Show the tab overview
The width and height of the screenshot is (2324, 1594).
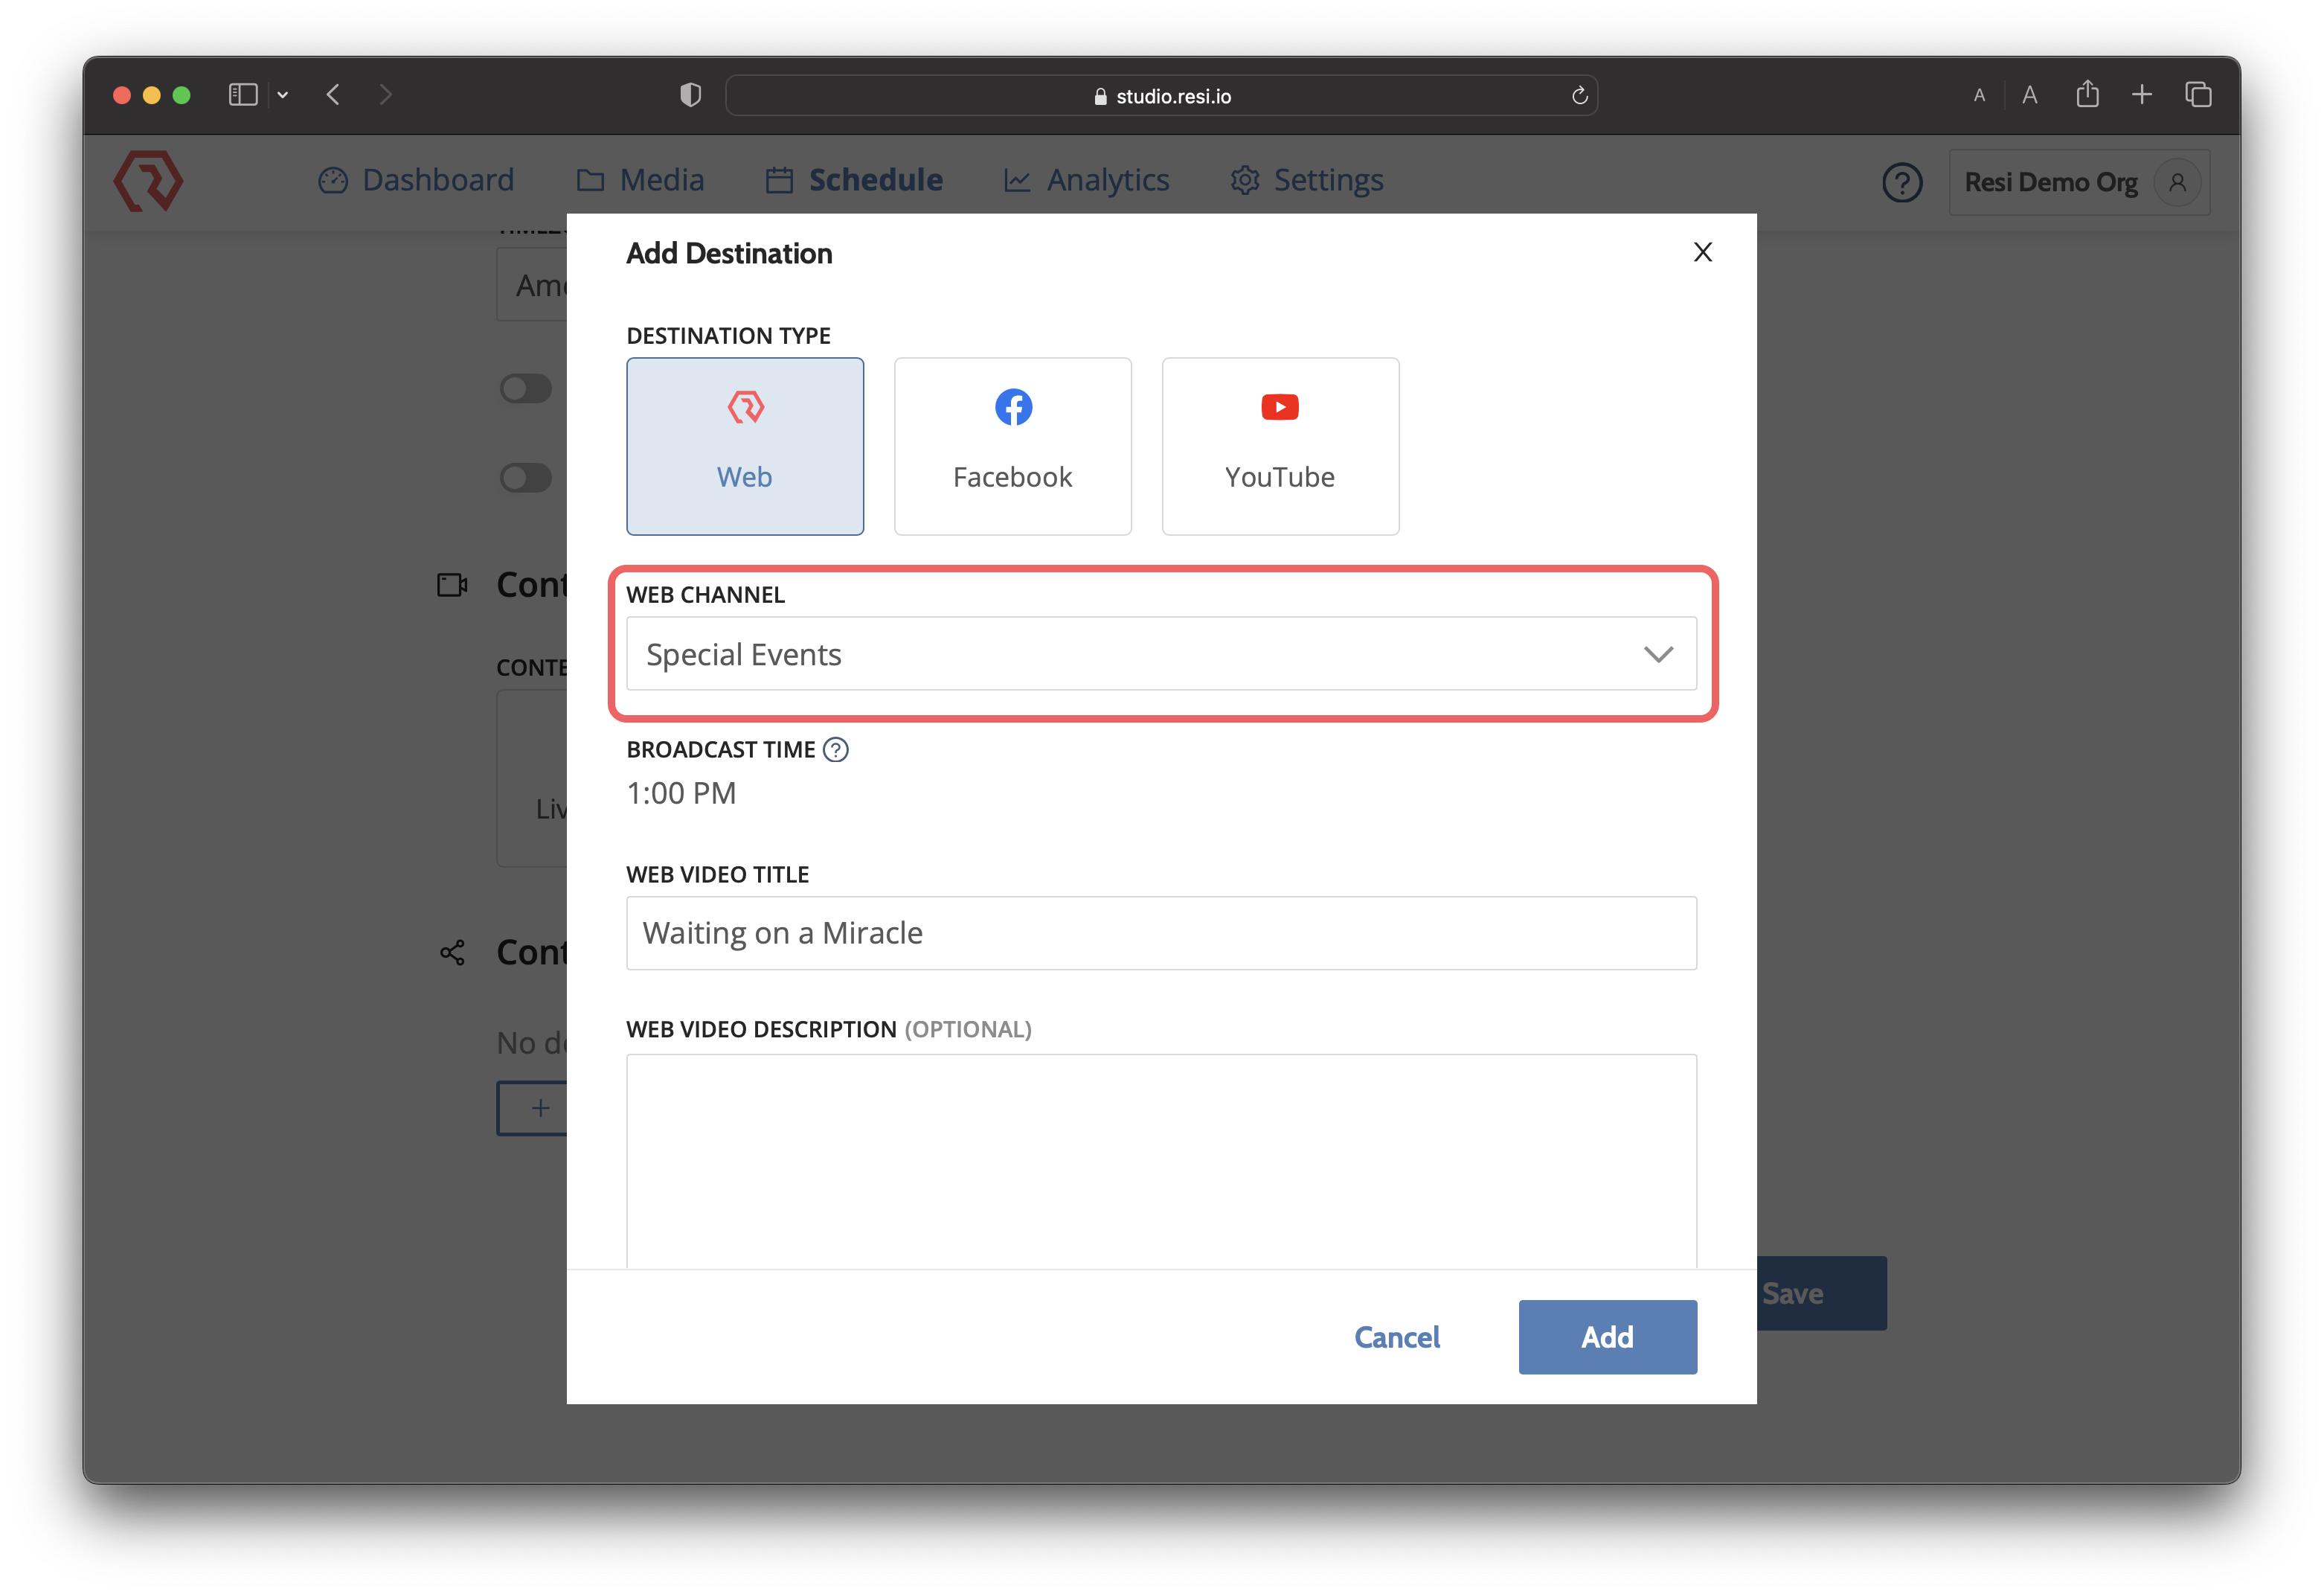[x=2198, y=95]
